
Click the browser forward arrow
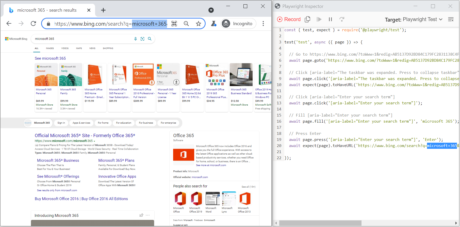(21, 24)
